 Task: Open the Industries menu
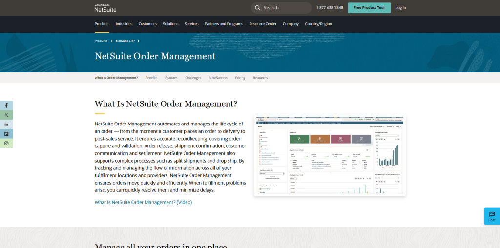(124, 24)
